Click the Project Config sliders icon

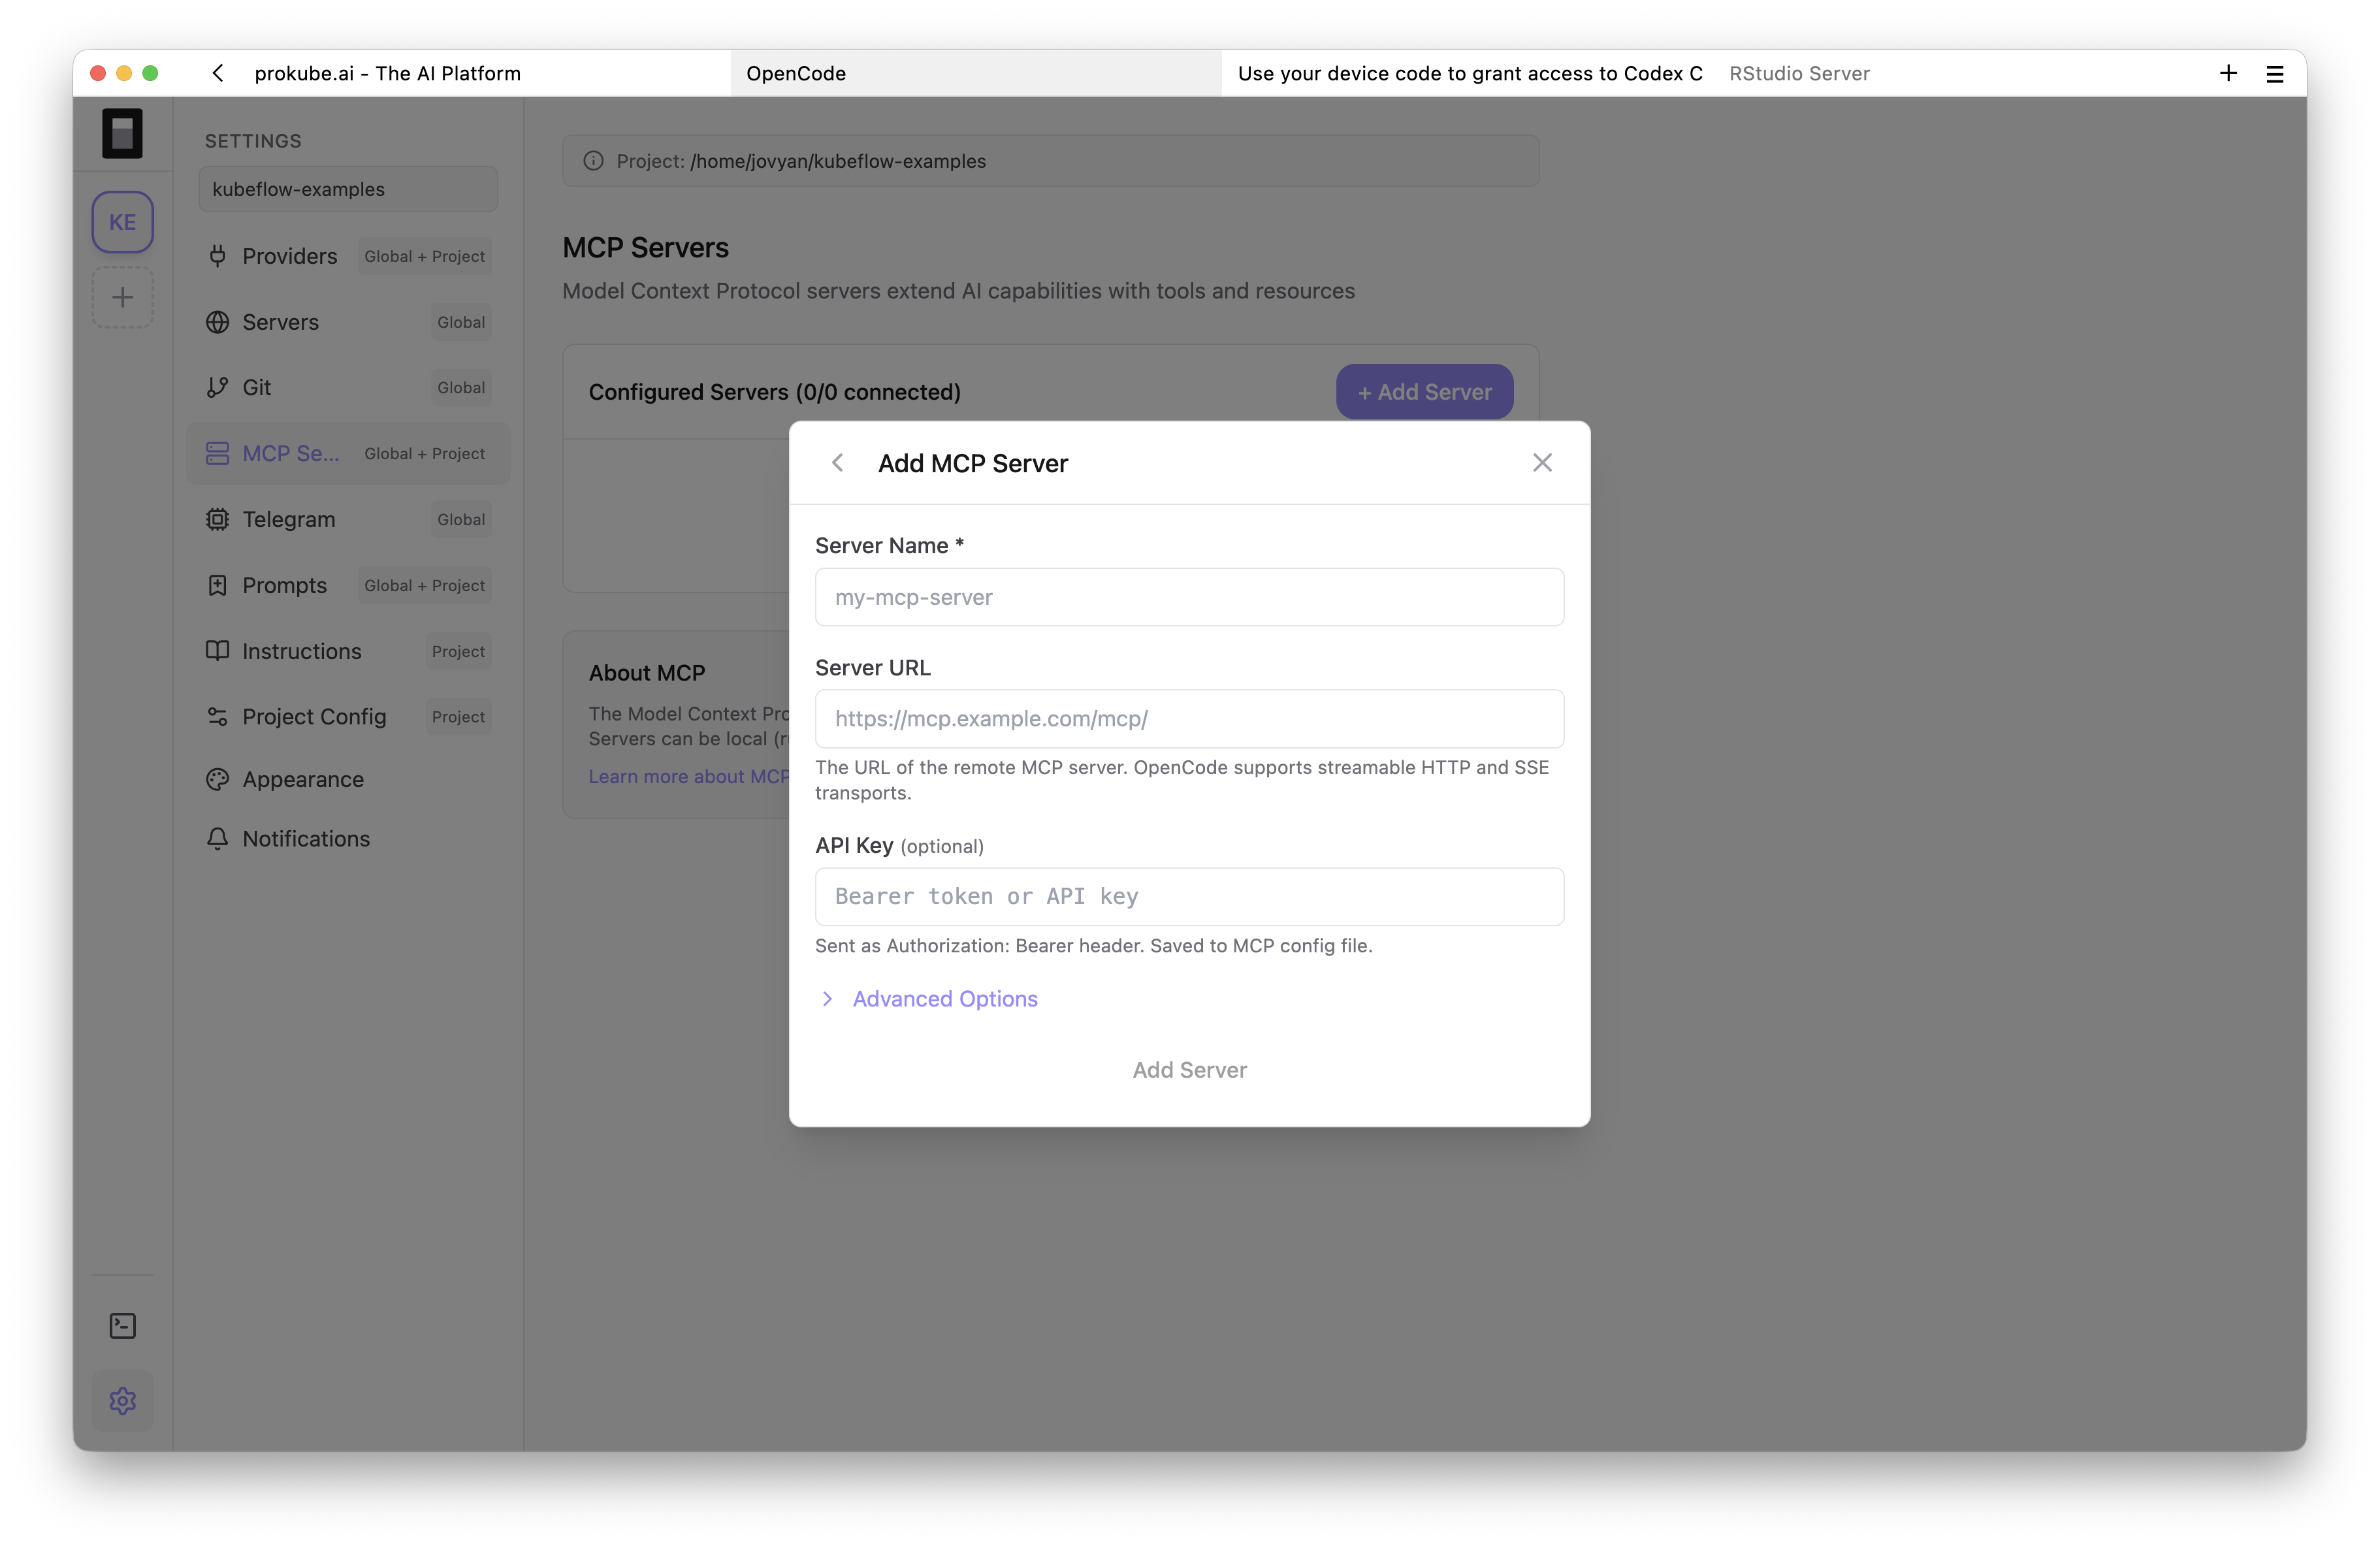click(217, 717)
